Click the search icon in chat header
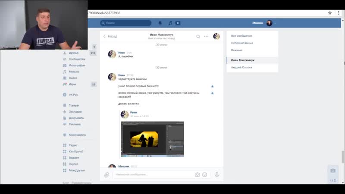The width and height of the screenshot is (345, 194). pos(198,37)
